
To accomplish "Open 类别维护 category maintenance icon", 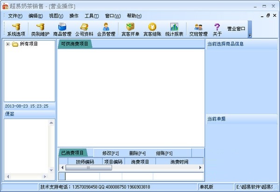I will [40, 29].
